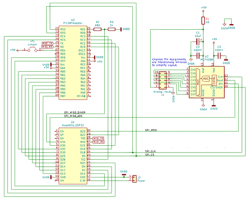The width and height of the screenshot is (247, 198).
Task: Click the U1 reference designator
Action: [x=73, y=122]
